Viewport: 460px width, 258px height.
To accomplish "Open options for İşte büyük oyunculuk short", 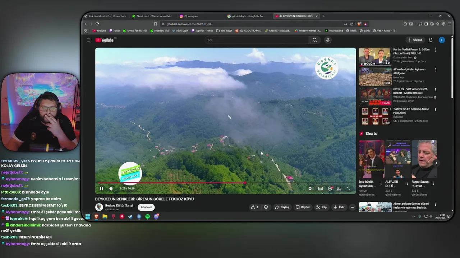I will 381,183.
